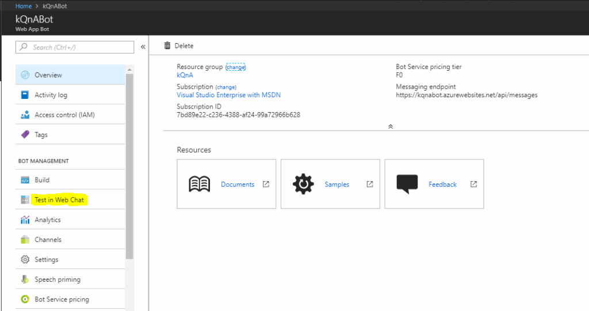The height and width of the screenshot is (311, 589).
Task: Click the purple Tags icon
Action: [25, 134]
